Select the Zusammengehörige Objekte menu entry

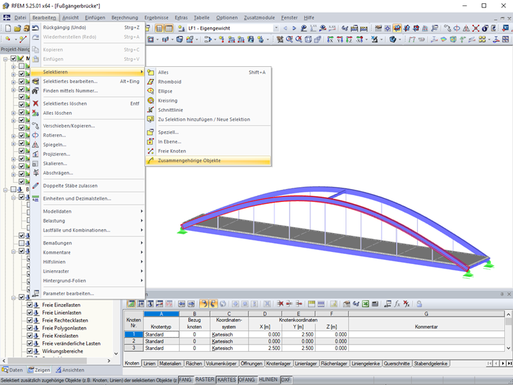click(208, 161)
